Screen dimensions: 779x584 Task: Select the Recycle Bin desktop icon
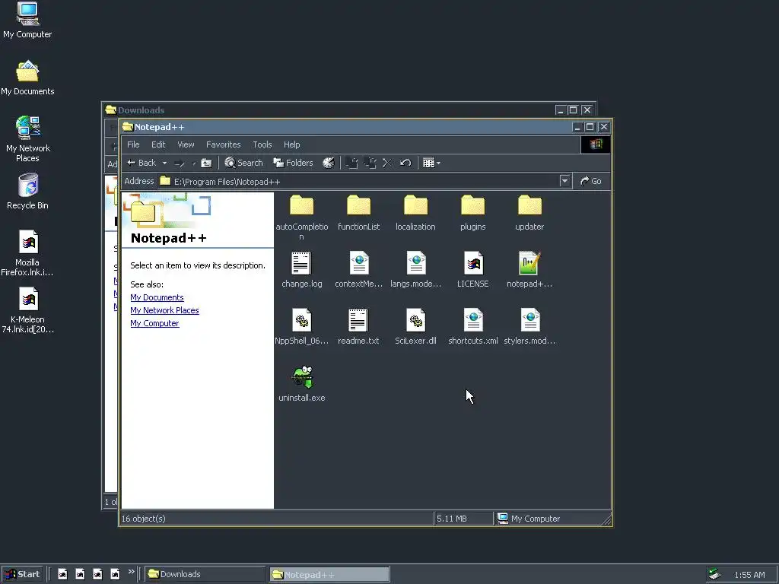[27, 192]
